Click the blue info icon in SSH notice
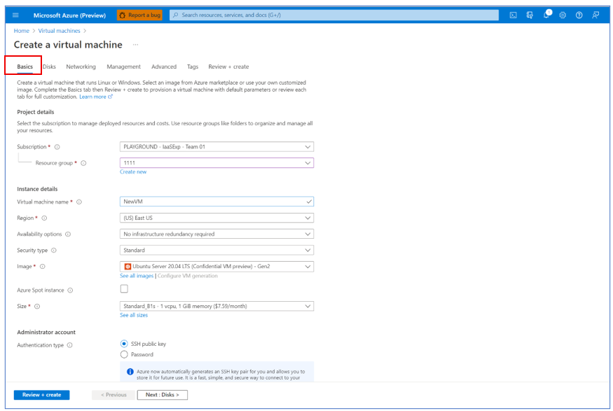The image size is (613, 411). (130, 372)
